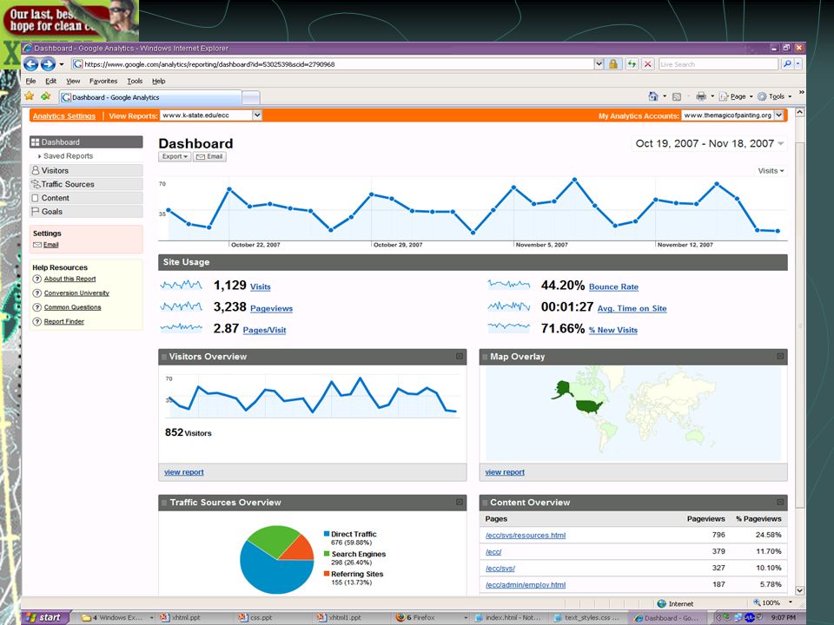Open the Export dropdown button
Screen dimensions: 834x625
[x=175, y=157]
